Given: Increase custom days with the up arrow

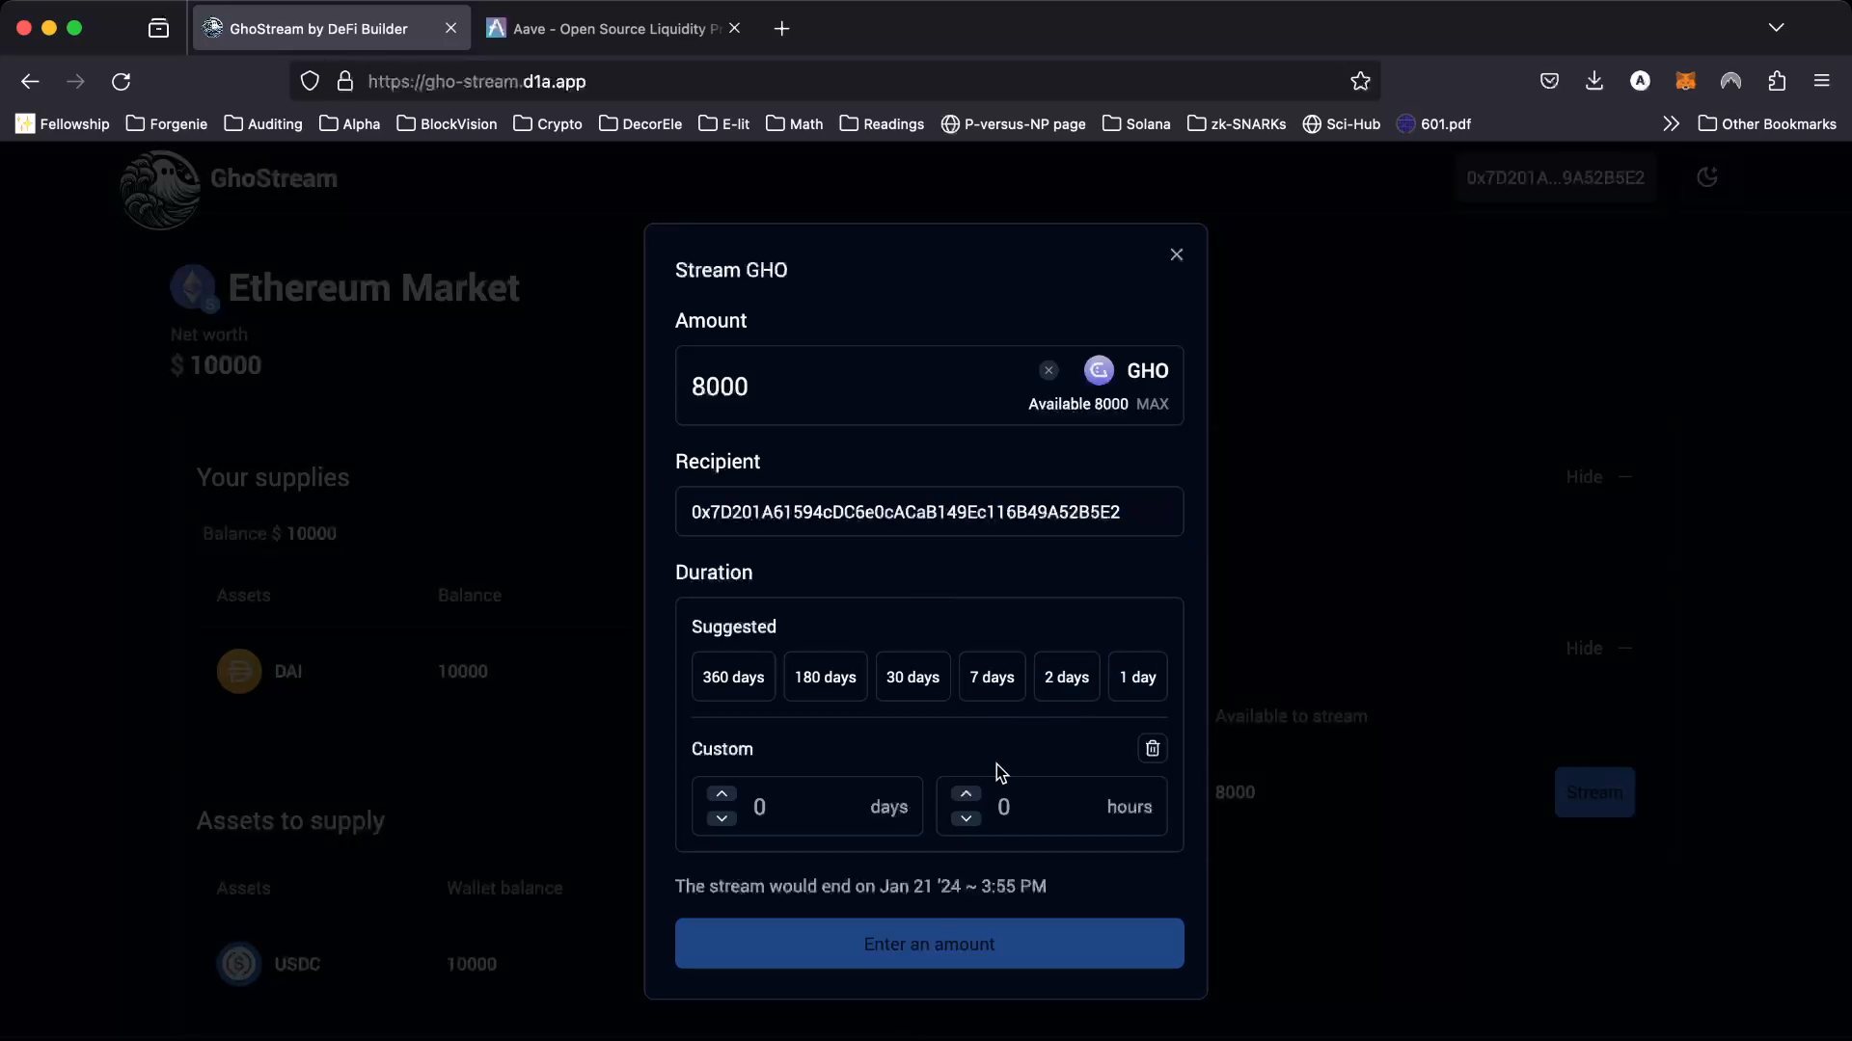Looking at the screenshot, I should [722, 793].
